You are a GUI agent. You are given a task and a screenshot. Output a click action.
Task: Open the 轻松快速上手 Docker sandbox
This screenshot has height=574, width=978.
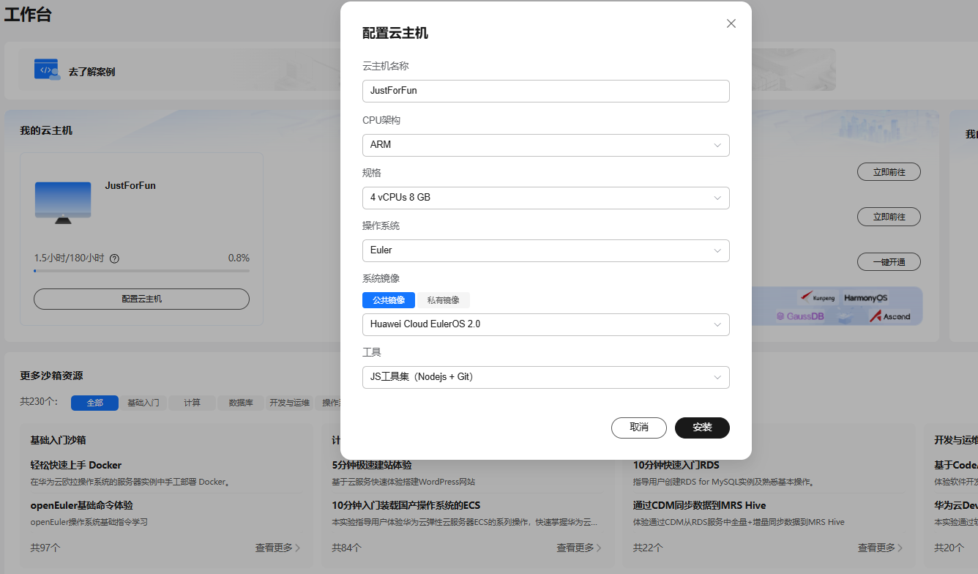(76, 465)
